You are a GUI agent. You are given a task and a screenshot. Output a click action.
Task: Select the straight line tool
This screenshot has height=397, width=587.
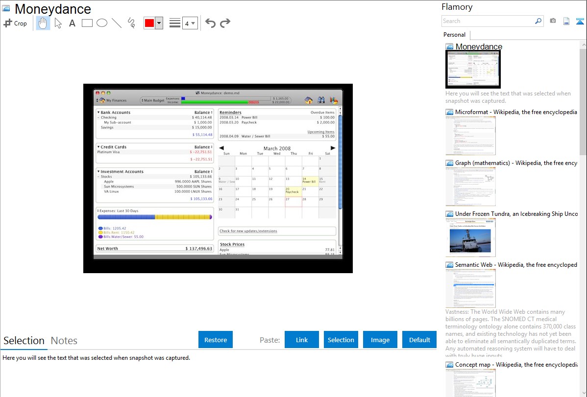(x=117, y=23)
